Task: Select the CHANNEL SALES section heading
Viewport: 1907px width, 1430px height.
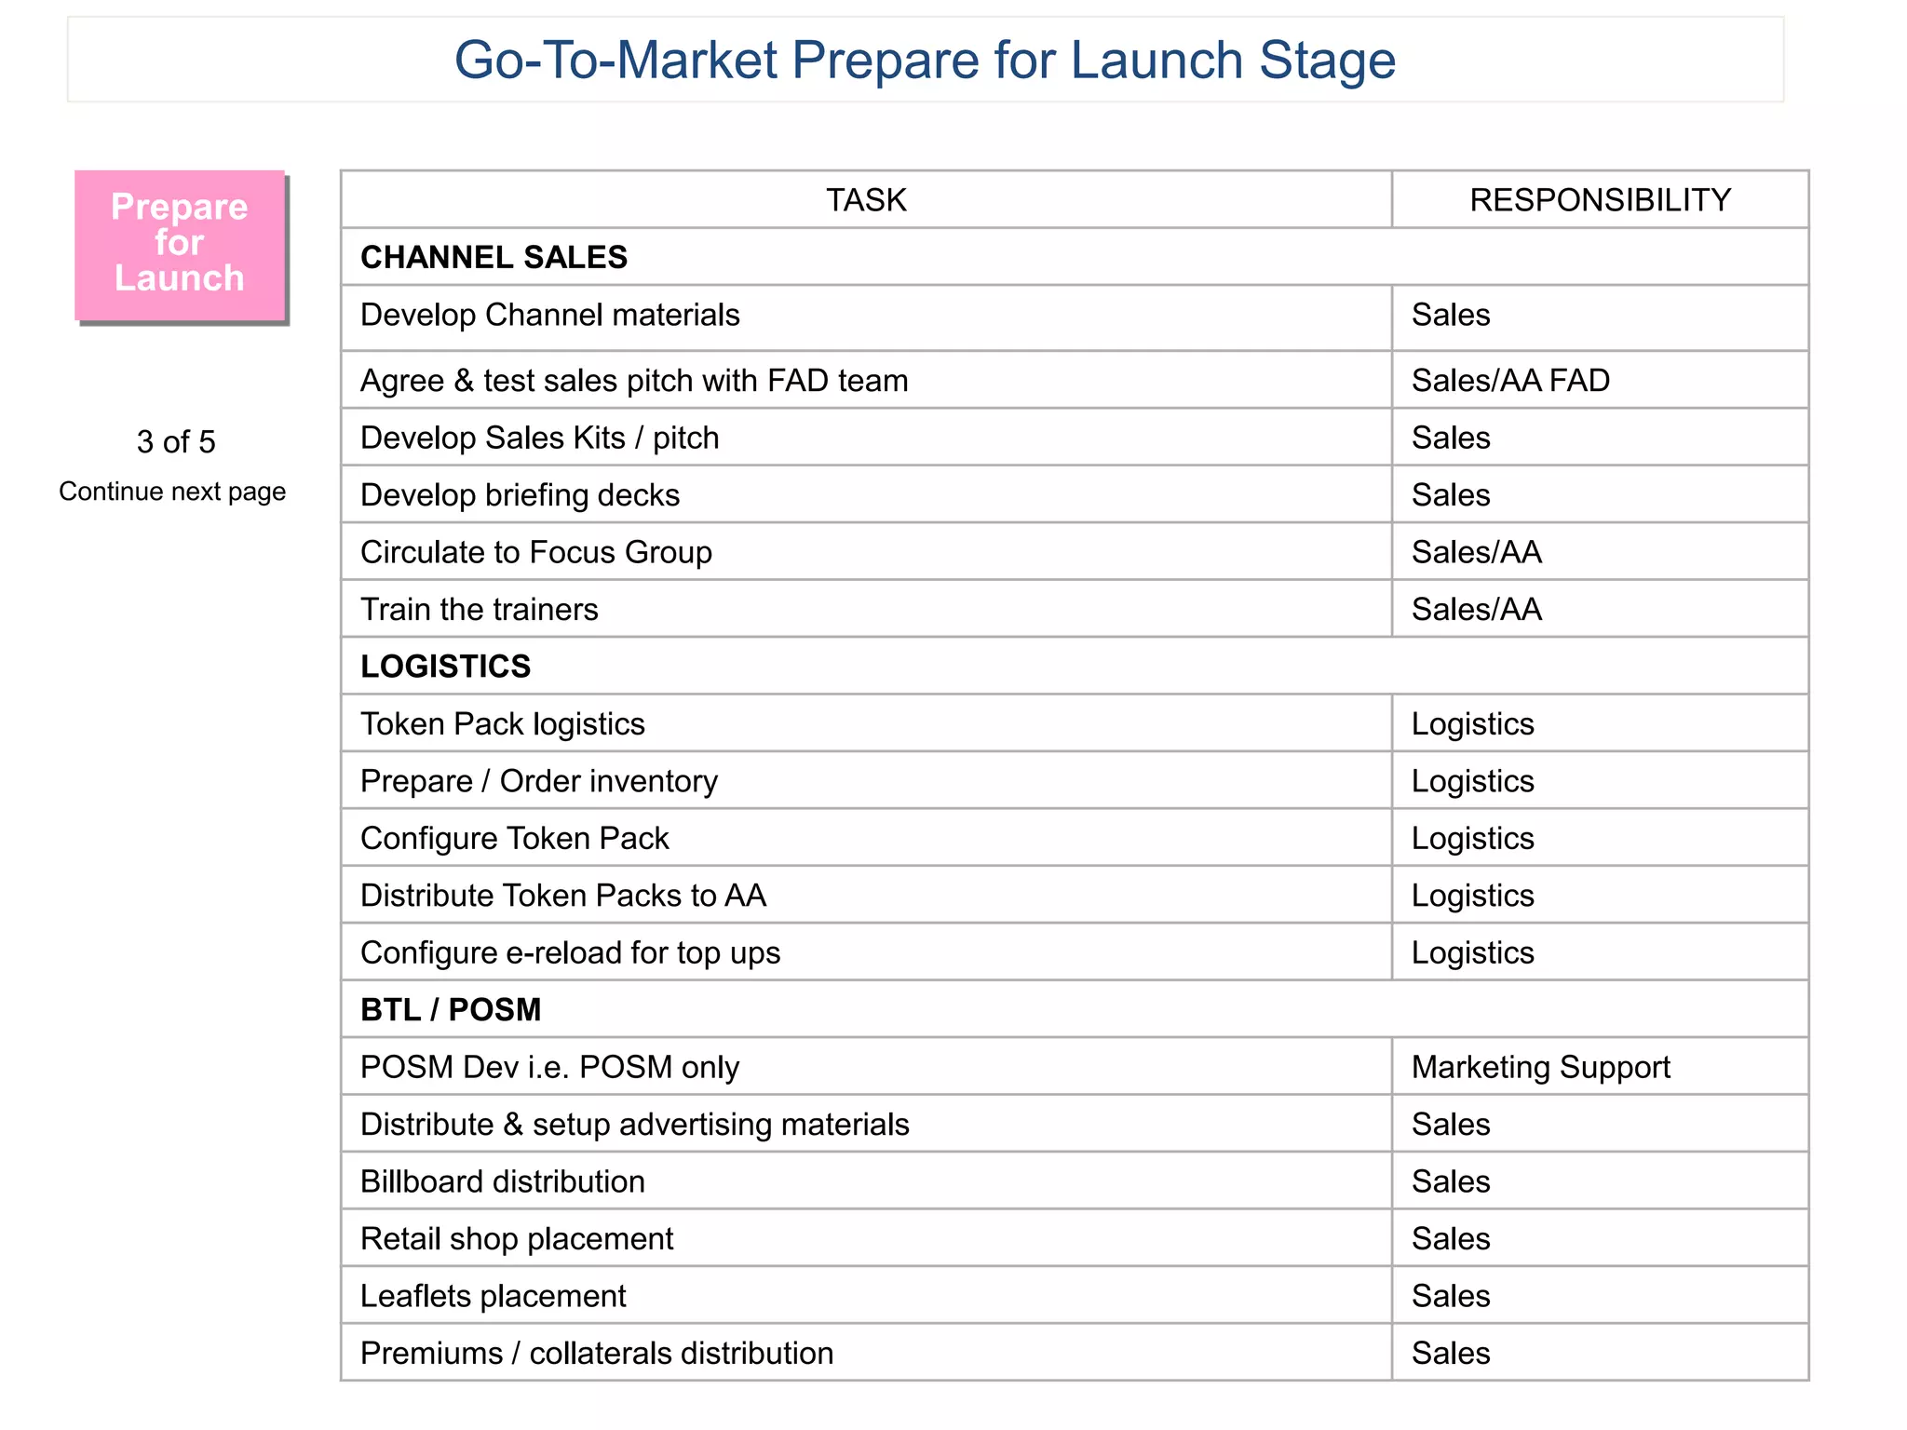Action: click(x=494, y=257)
